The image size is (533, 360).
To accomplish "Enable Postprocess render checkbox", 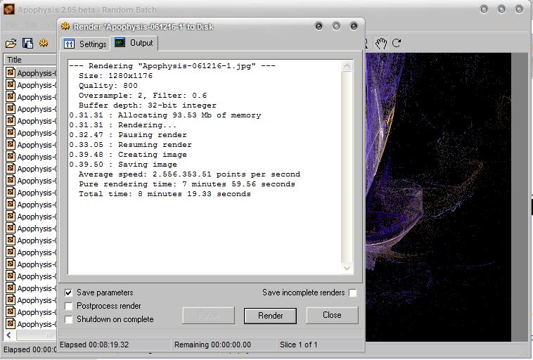I will pyautogui.click(x=69, y=306).
